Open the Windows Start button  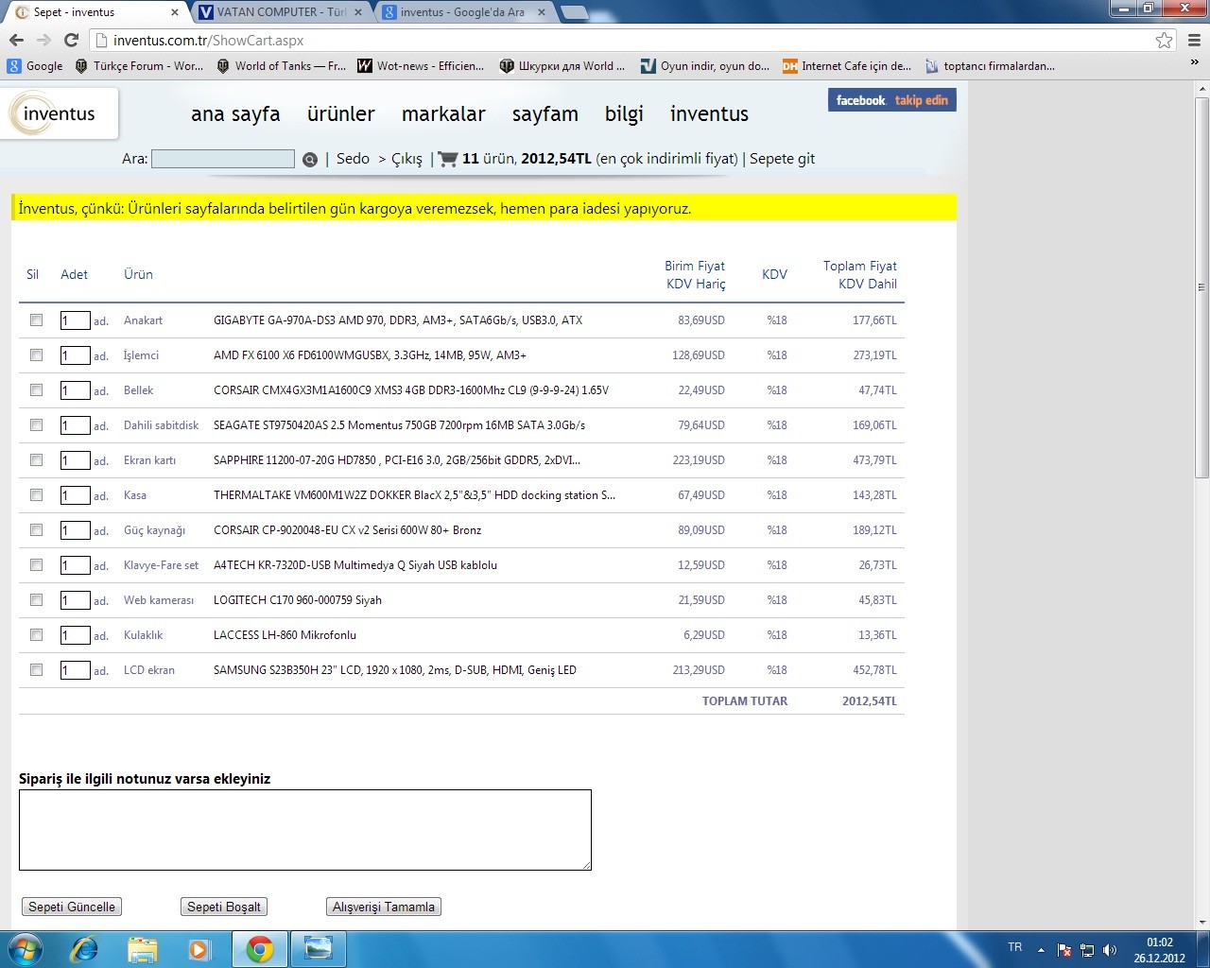coord(25,949)
